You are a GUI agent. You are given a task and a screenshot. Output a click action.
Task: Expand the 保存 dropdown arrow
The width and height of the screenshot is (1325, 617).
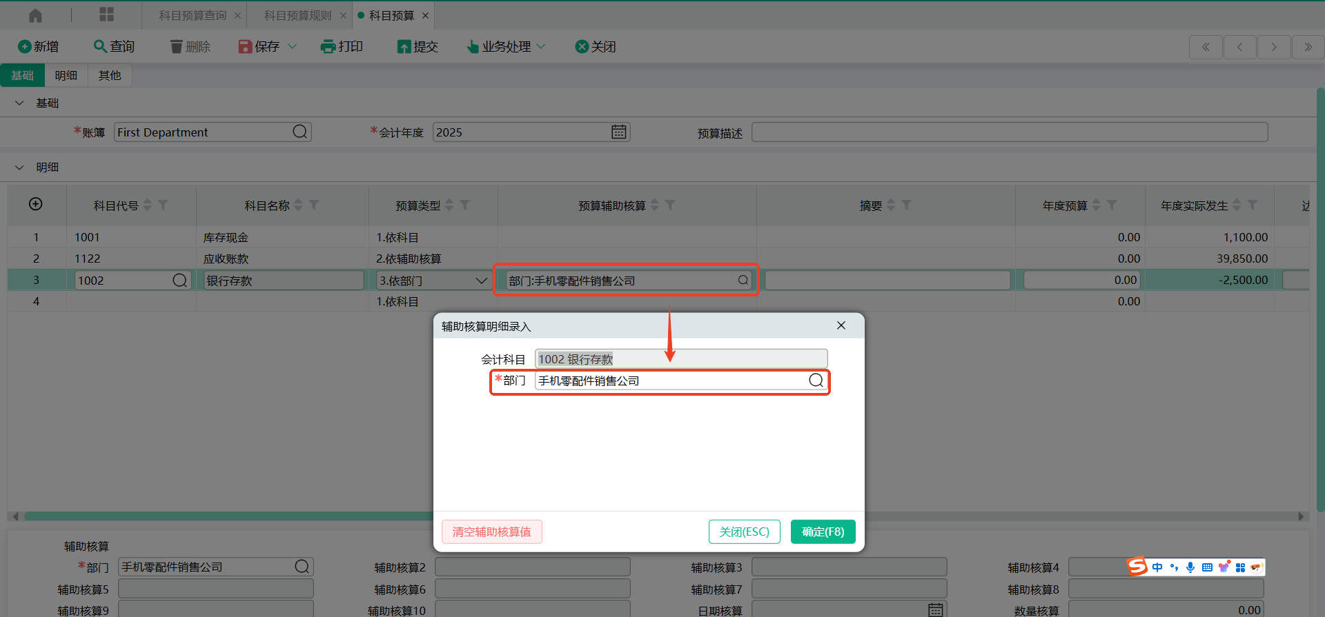pyautogui.click(x=293, y=46)
